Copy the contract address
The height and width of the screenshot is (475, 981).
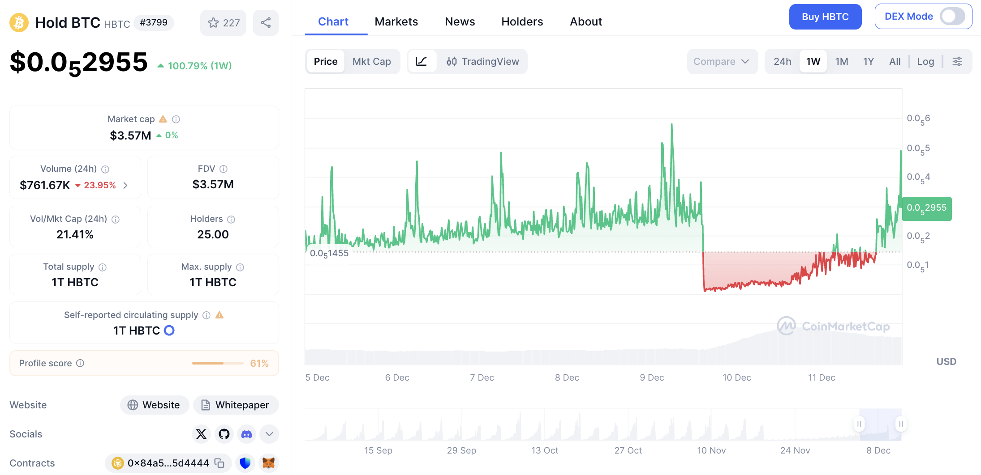click(x=219, y=463)
